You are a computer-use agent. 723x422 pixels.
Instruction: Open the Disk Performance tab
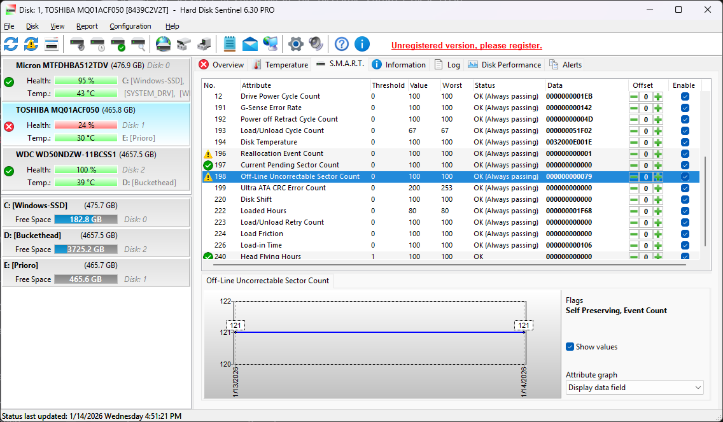505,64
